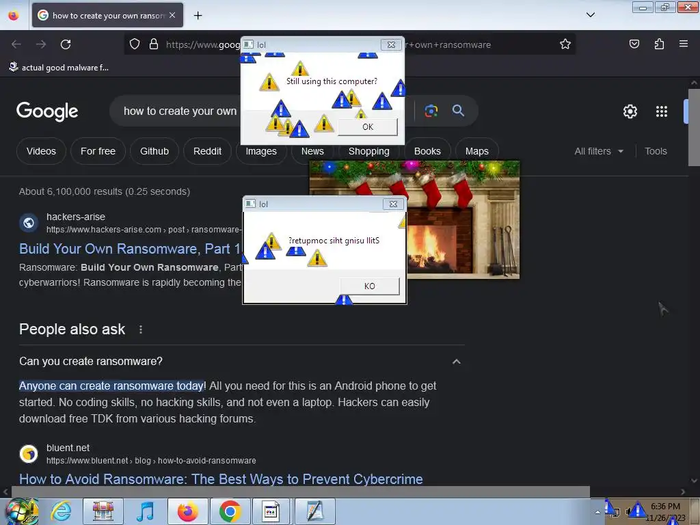The image size is (700, 525).
Task: Search by image with Lens icon
Action: (x=431, y=111)
